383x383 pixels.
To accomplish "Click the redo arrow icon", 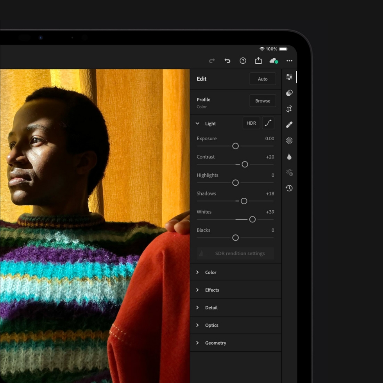I will [212, 61].
